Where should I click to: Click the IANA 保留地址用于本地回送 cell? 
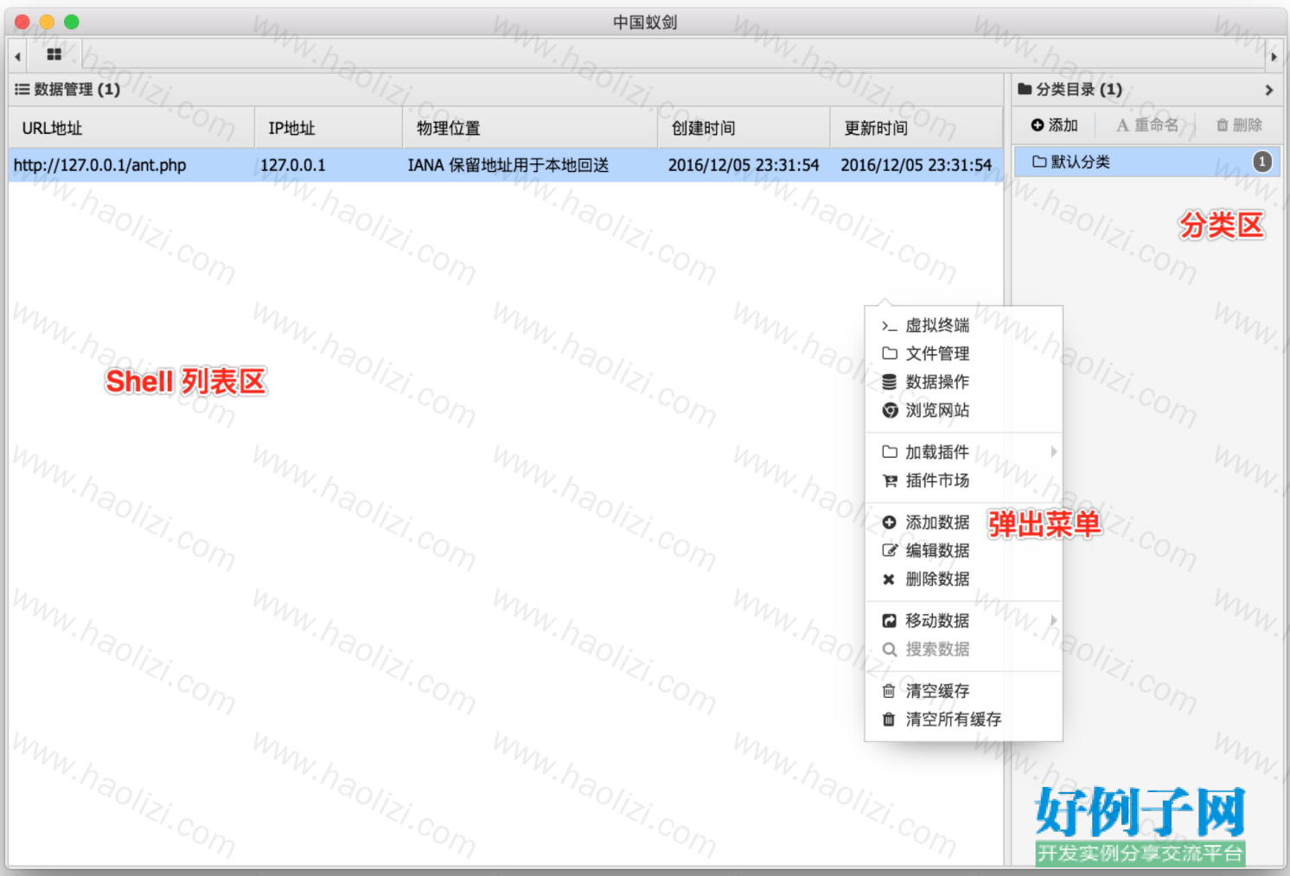pyautogui.click(x=508, y=165)
